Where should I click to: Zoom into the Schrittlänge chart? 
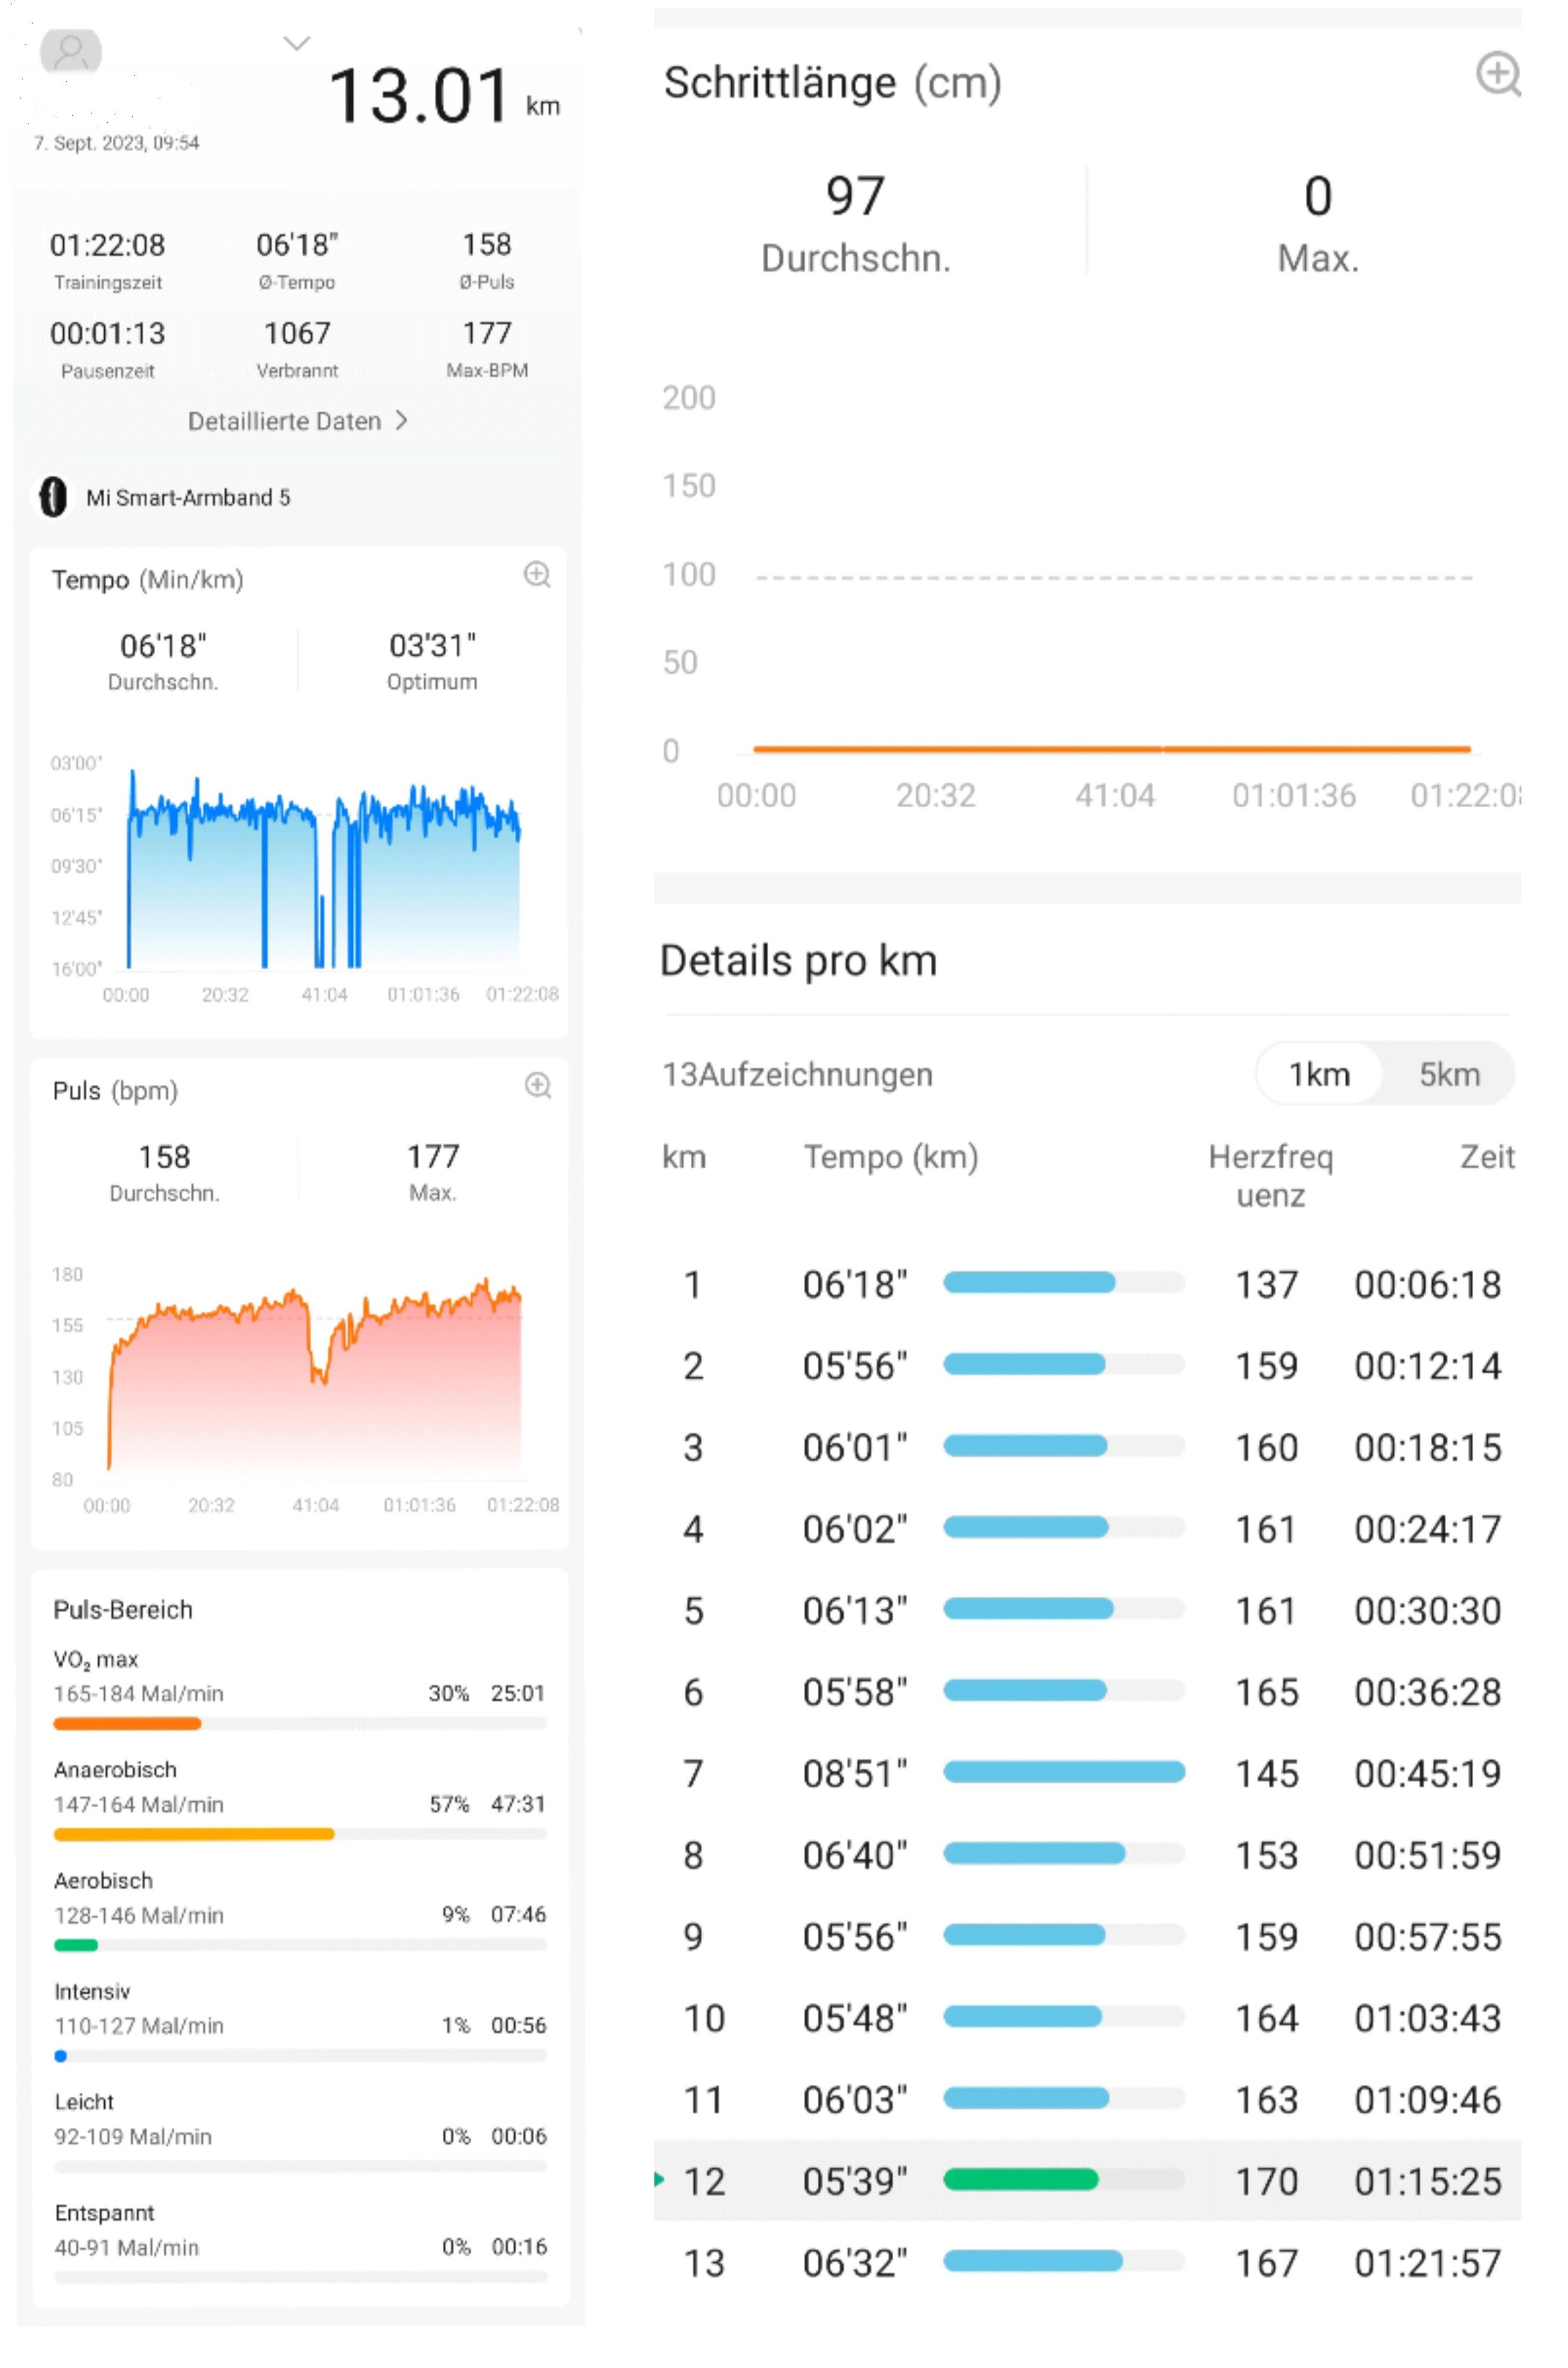[x=1497, y=74]
